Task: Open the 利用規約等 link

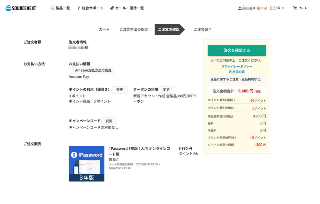Action: pos(237,72)
